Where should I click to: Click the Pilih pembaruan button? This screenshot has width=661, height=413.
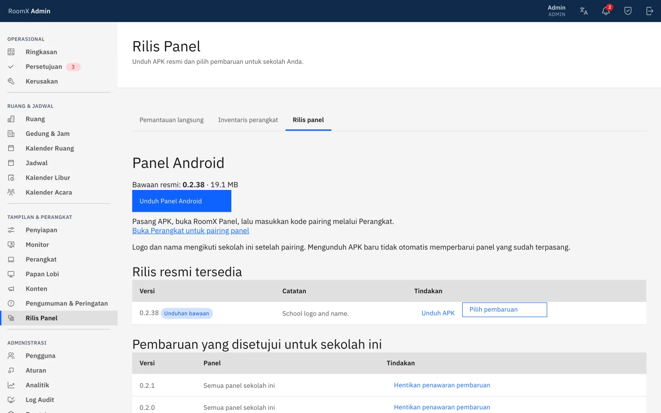(x=504, y=310)
